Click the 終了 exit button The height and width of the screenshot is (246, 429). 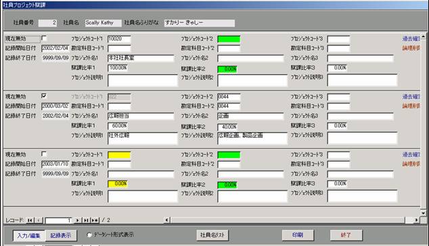click(x=346, y=235)
